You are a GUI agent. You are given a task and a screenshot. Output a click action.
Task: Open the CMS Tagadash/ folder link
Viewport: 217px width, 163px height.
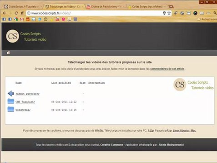pos(25,102)
